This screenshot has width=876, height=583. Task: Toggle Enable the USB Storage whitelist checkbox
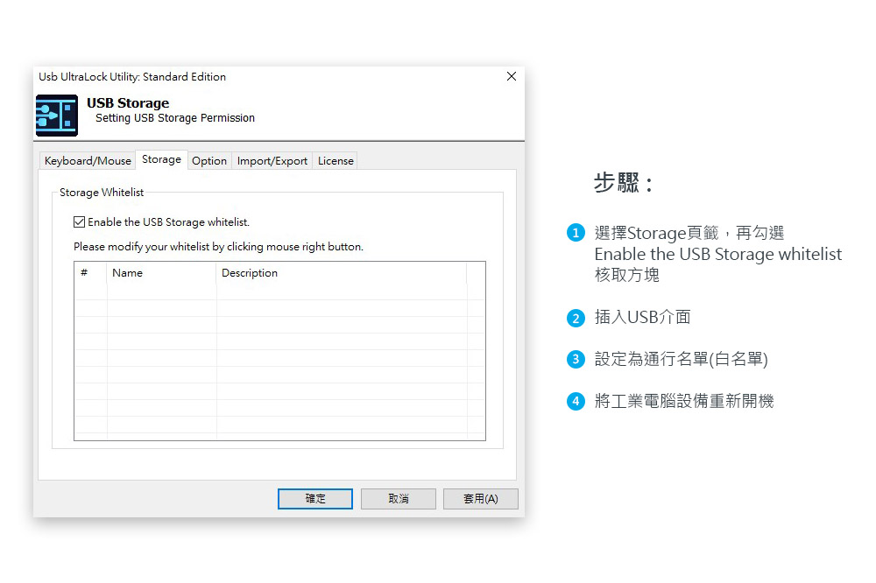pyautogui.click(x=80, y=221)
